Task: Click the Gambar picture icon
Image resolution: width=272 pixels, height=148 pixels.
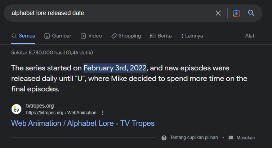Action: pyautogui.click(x=47, y=36)
